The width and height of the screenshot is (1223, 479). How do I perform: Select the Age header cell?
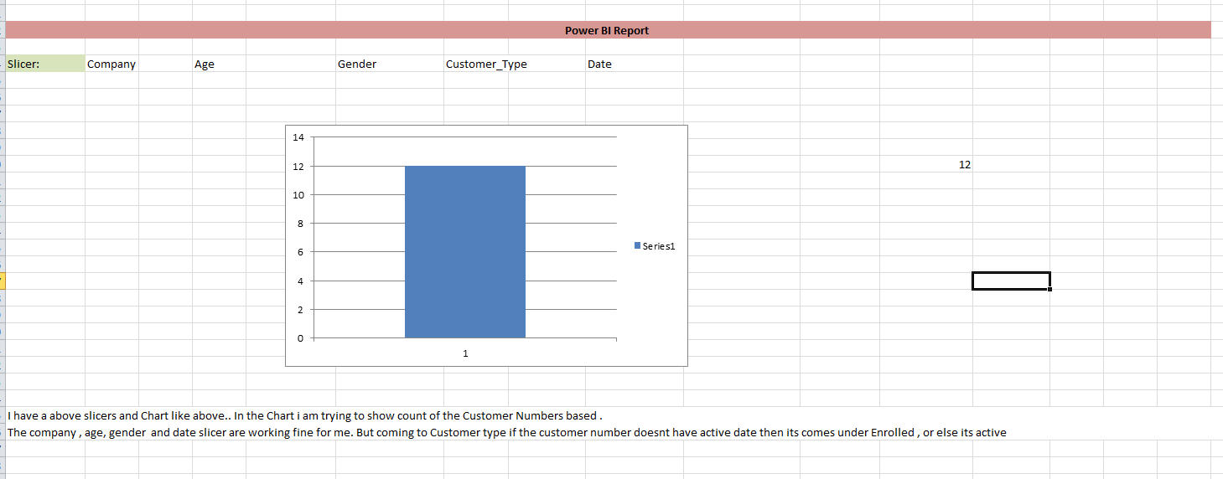coord(219,64)
